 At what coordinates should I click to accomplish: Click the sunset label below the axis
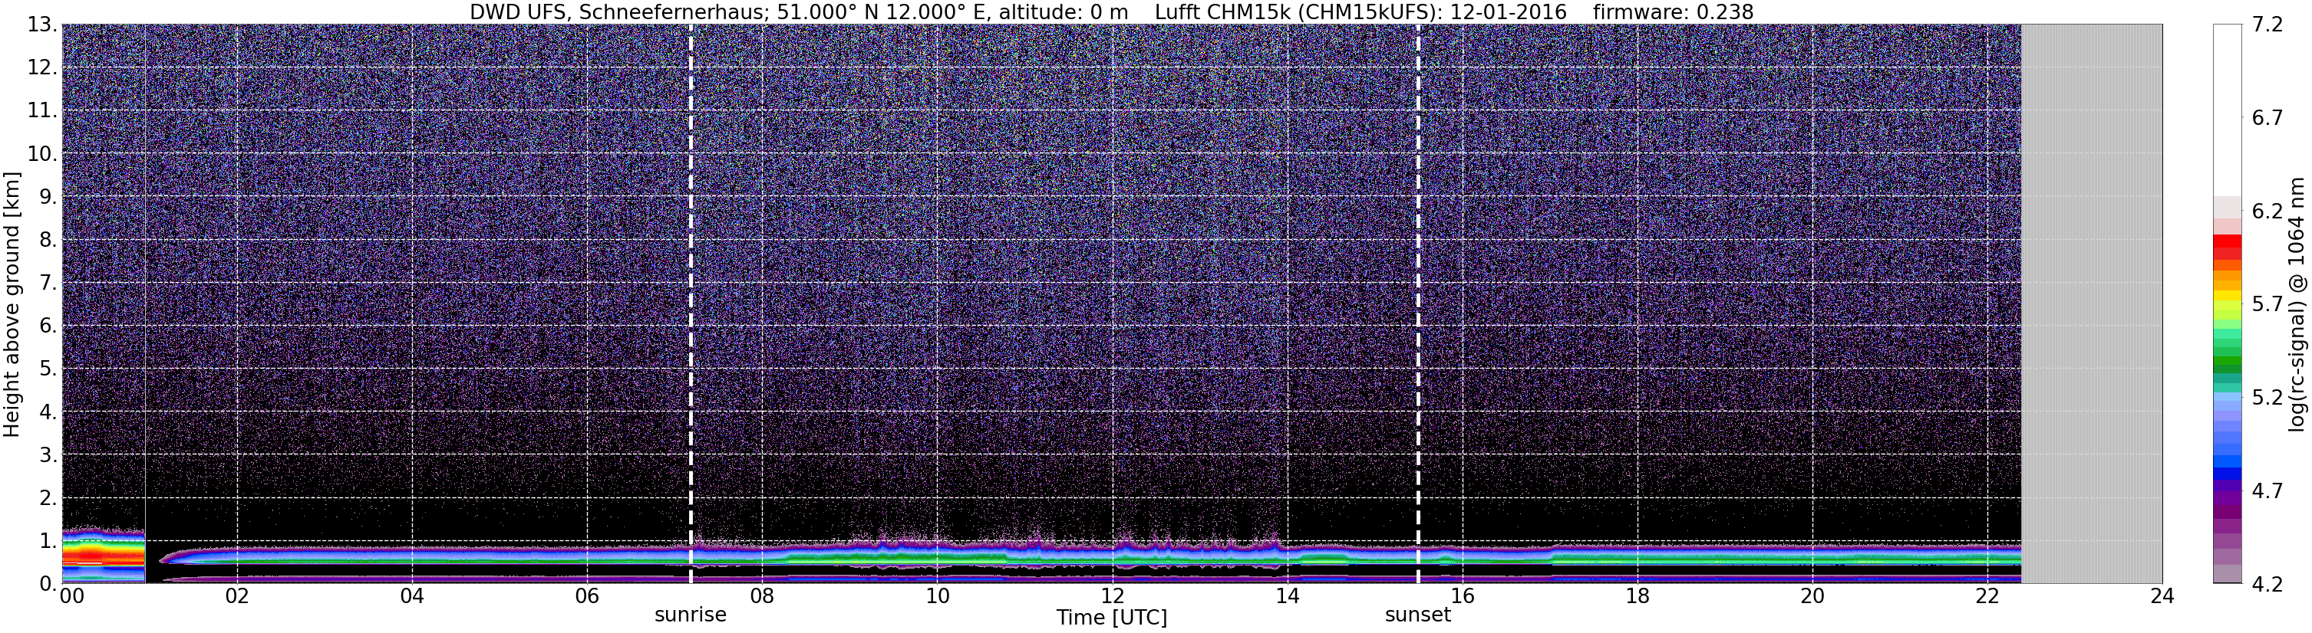pyautogui.click(x=1418, y=615)
